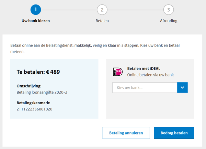Click step 2 circle indicator
The image size is (206, 149).
(x=102, y=10)
